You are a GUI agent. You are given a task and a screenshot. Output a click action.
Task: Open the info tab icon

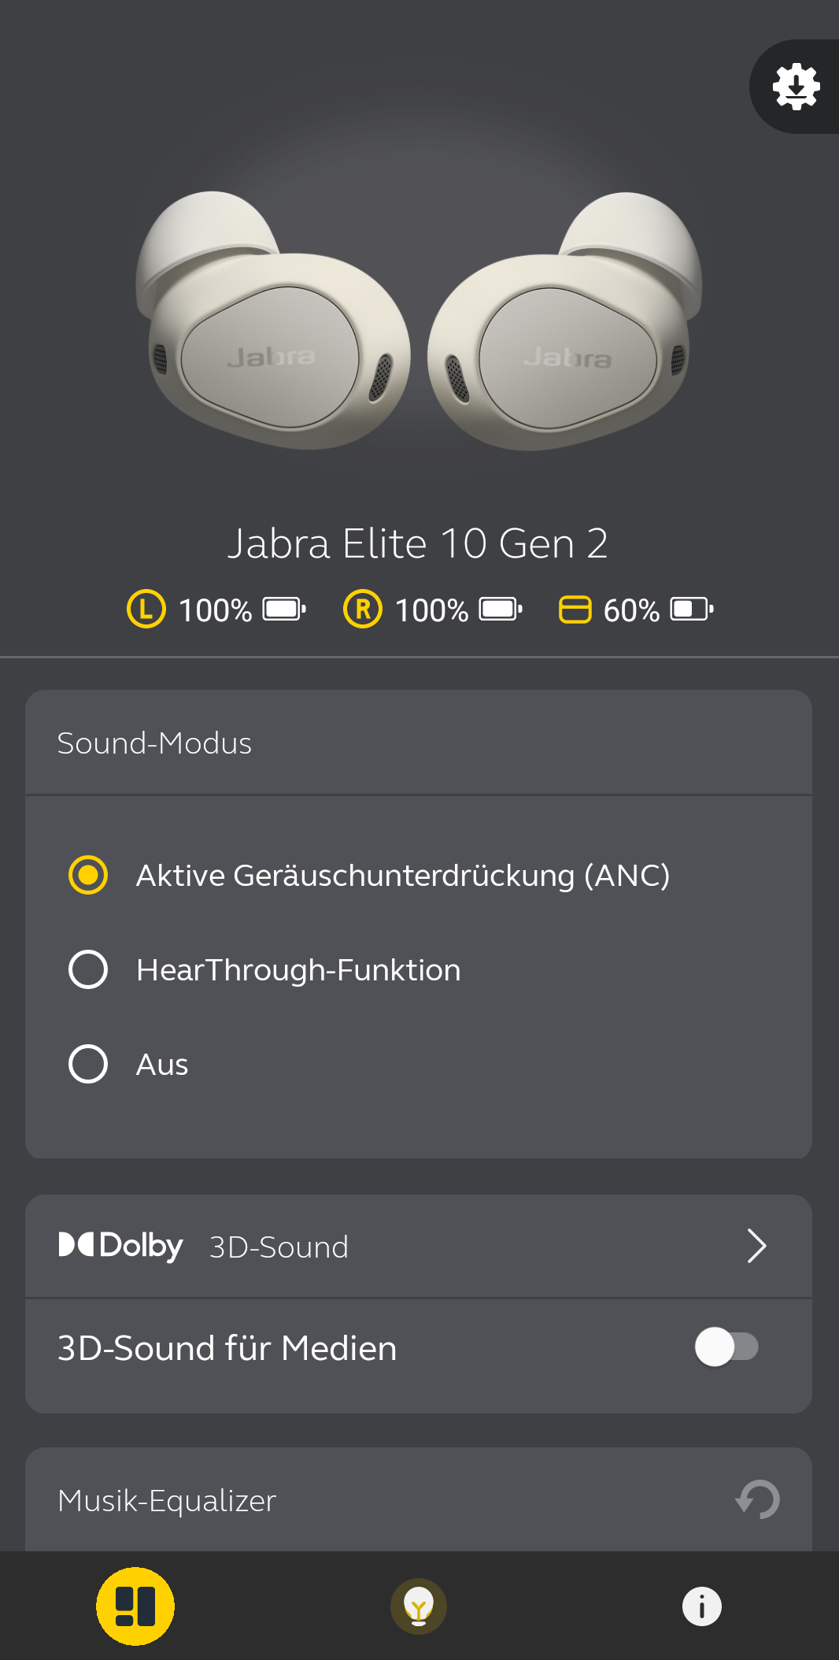tap(701, 1606)
